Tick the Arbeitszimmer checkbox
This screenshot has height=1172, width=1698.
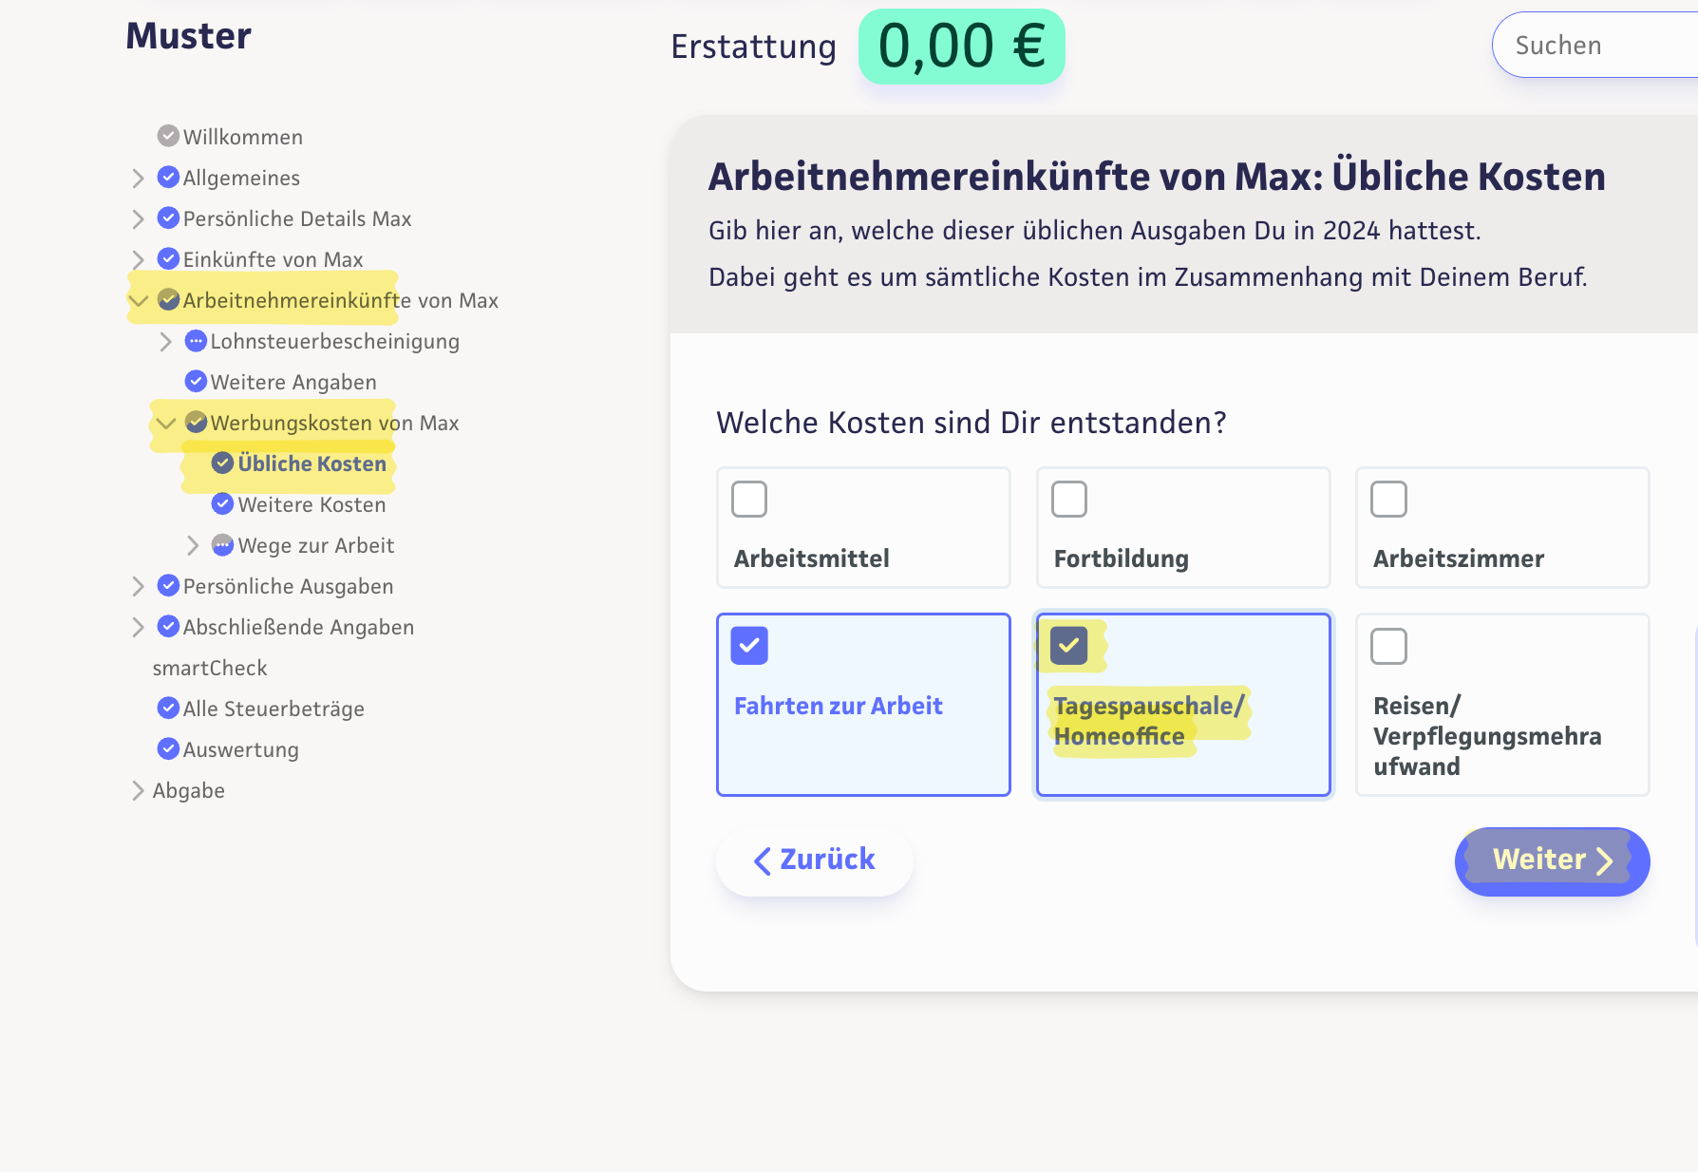pos(1388,500)
